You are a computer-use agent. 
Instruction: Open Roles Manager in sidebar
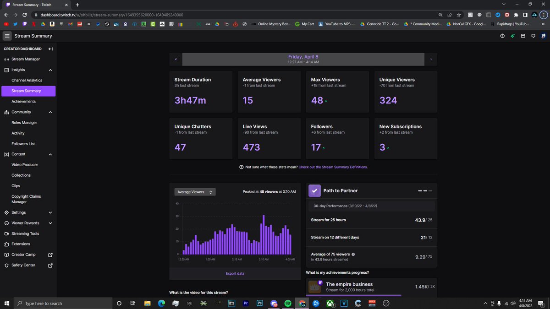pyautogui.click(x=24, y=123)
